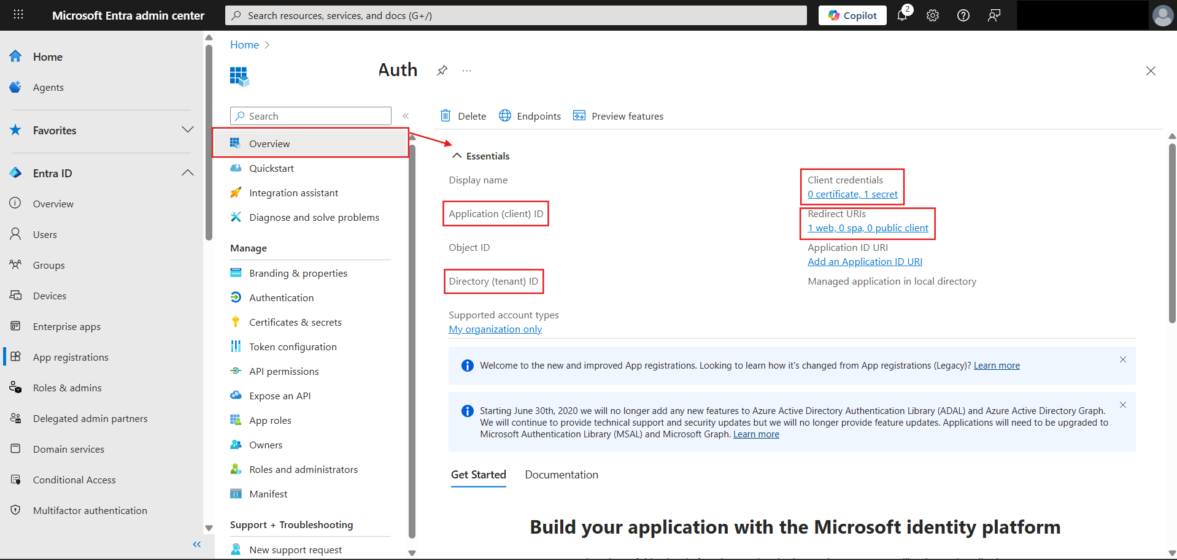This screenshot has width=1177, height=560.
Task: Open the feedback icon in header
Action: [x=994, y=15]
